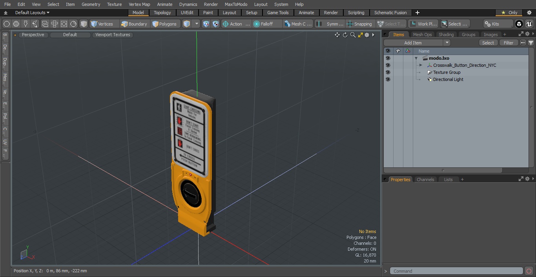Toggle Symmetry mode
This screenshot has width=536, height=277.
(330, 24)
